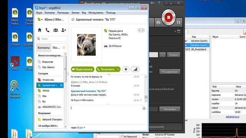246x138 pixels.
Task: Toggle the No Password checkbox
Action: click(122, 136)
